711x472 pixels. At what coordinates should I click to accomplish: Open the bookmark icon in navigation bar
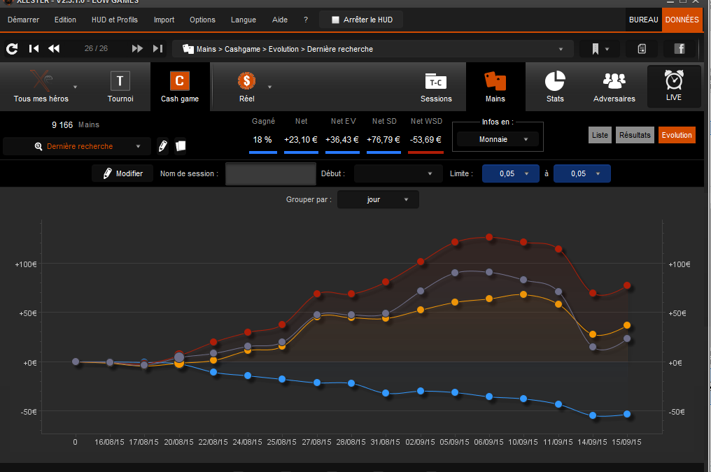(596, 49)
